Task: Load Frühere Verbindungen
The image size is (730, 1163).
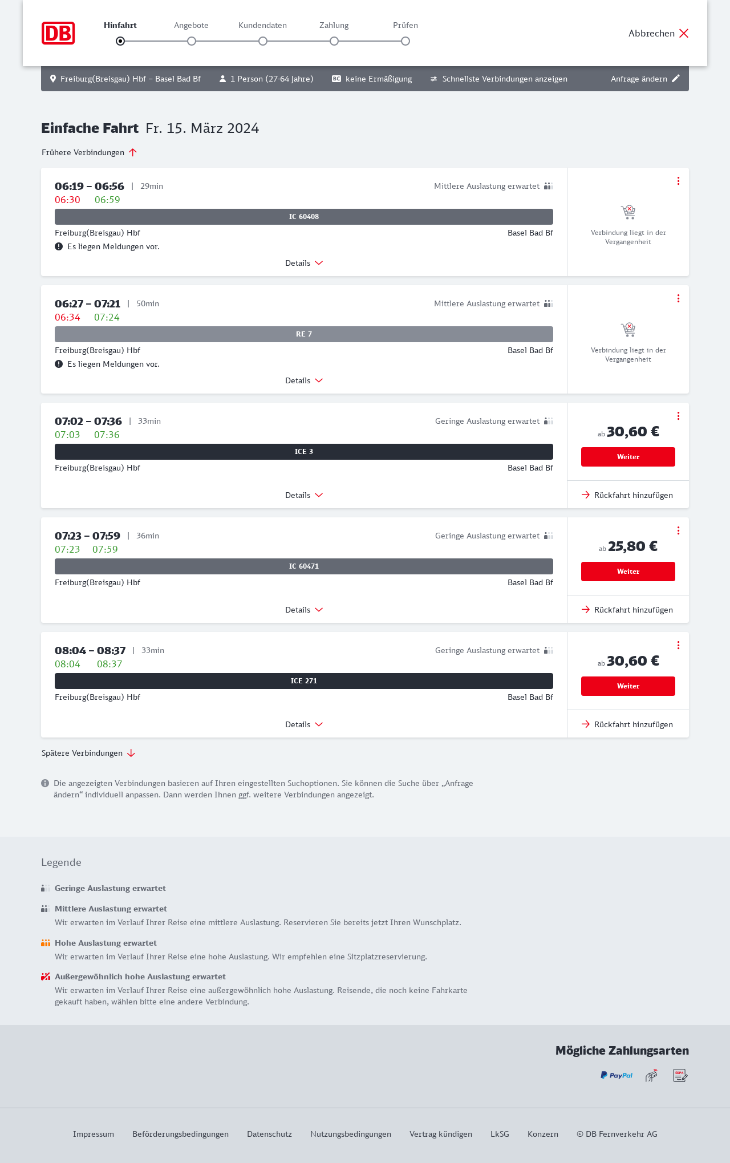Action: click(90, 152)
